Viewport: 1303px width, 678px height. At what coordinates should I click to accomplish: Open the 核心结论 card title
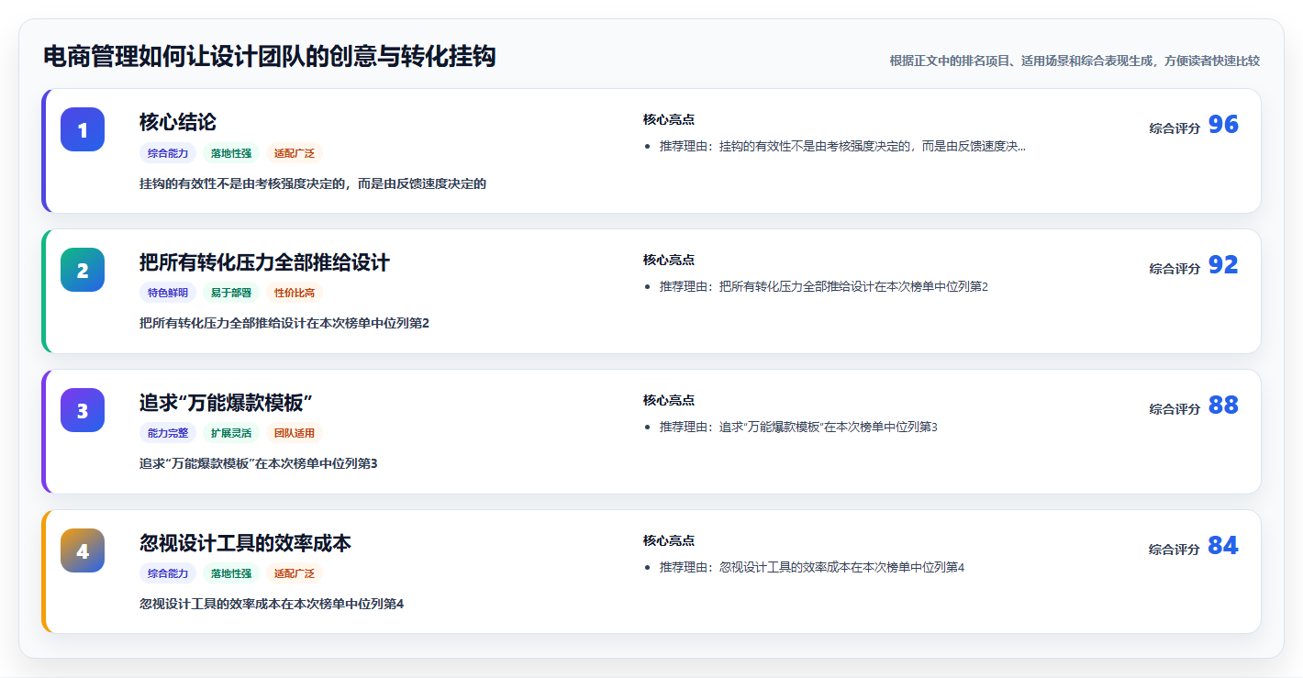[x=178, y=122]
